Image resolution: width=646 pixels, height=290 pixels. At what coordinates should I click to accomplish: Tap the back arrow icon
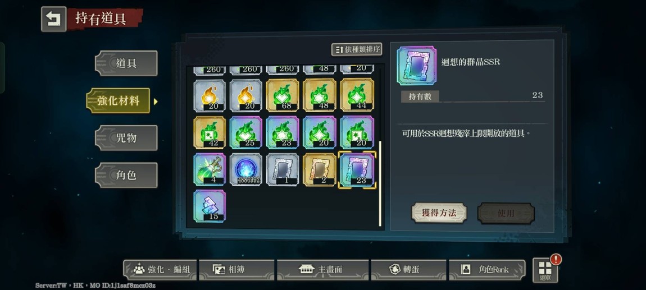pos(53,19)
